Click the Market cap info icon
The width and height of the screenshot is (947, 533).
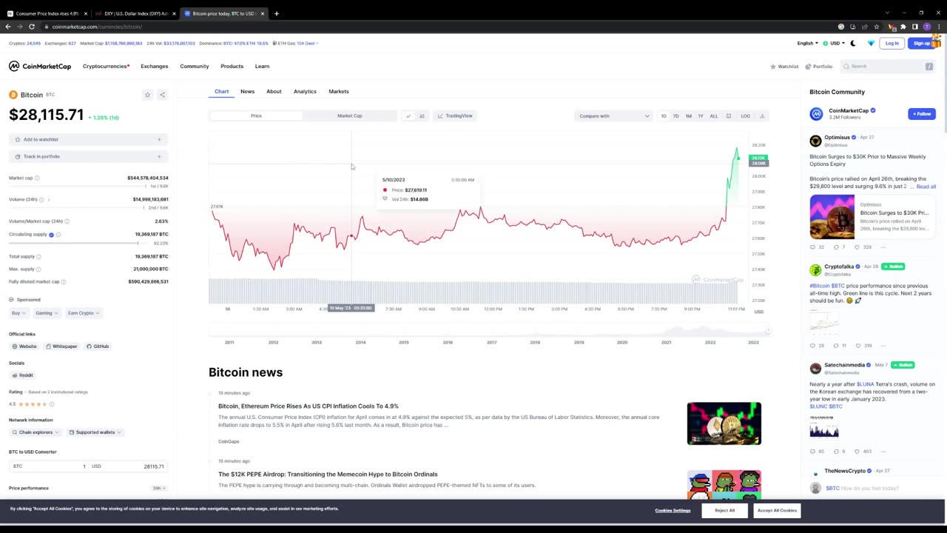pyautogui.click(x=37, y=178)
